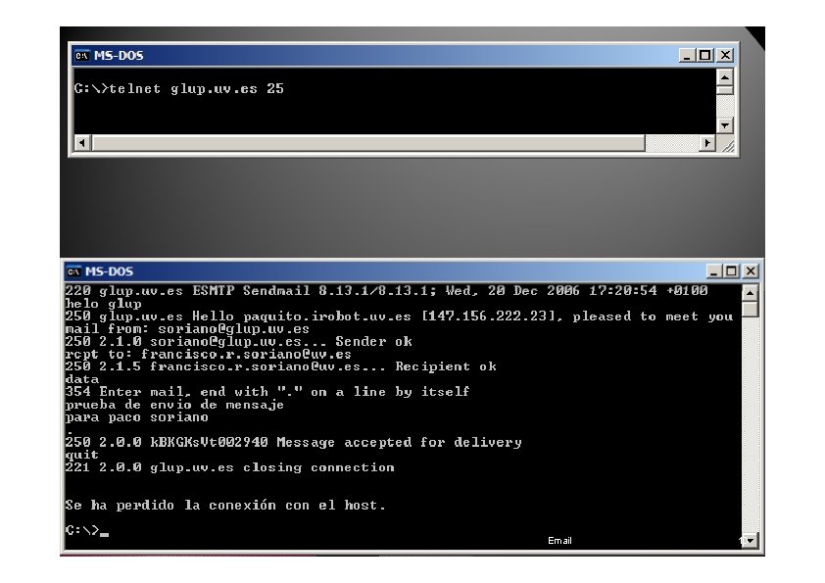Close the lower MS-DOS window
Image resolution: width=825 pixels, height=583 pixels.
point(751,271)
